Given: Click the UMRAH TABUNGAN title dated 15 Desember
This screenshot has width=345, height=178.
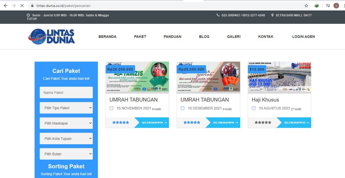Looking at the screenshot, I should pos(204,100).
